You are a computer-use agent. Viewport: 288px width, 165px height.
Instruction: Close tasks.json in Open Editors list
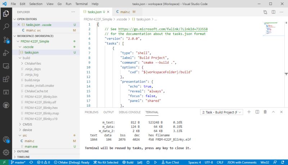[x=19, y=24]
